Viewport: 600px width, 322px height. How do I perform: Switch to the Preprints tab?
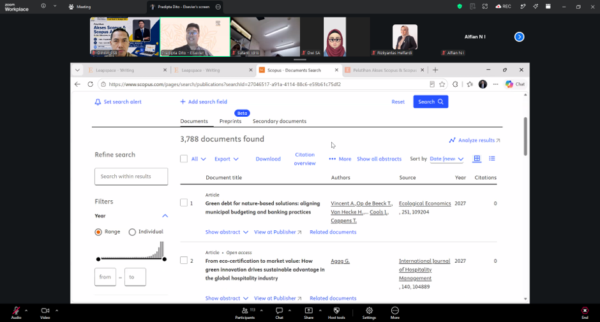[x=230, y=121]
